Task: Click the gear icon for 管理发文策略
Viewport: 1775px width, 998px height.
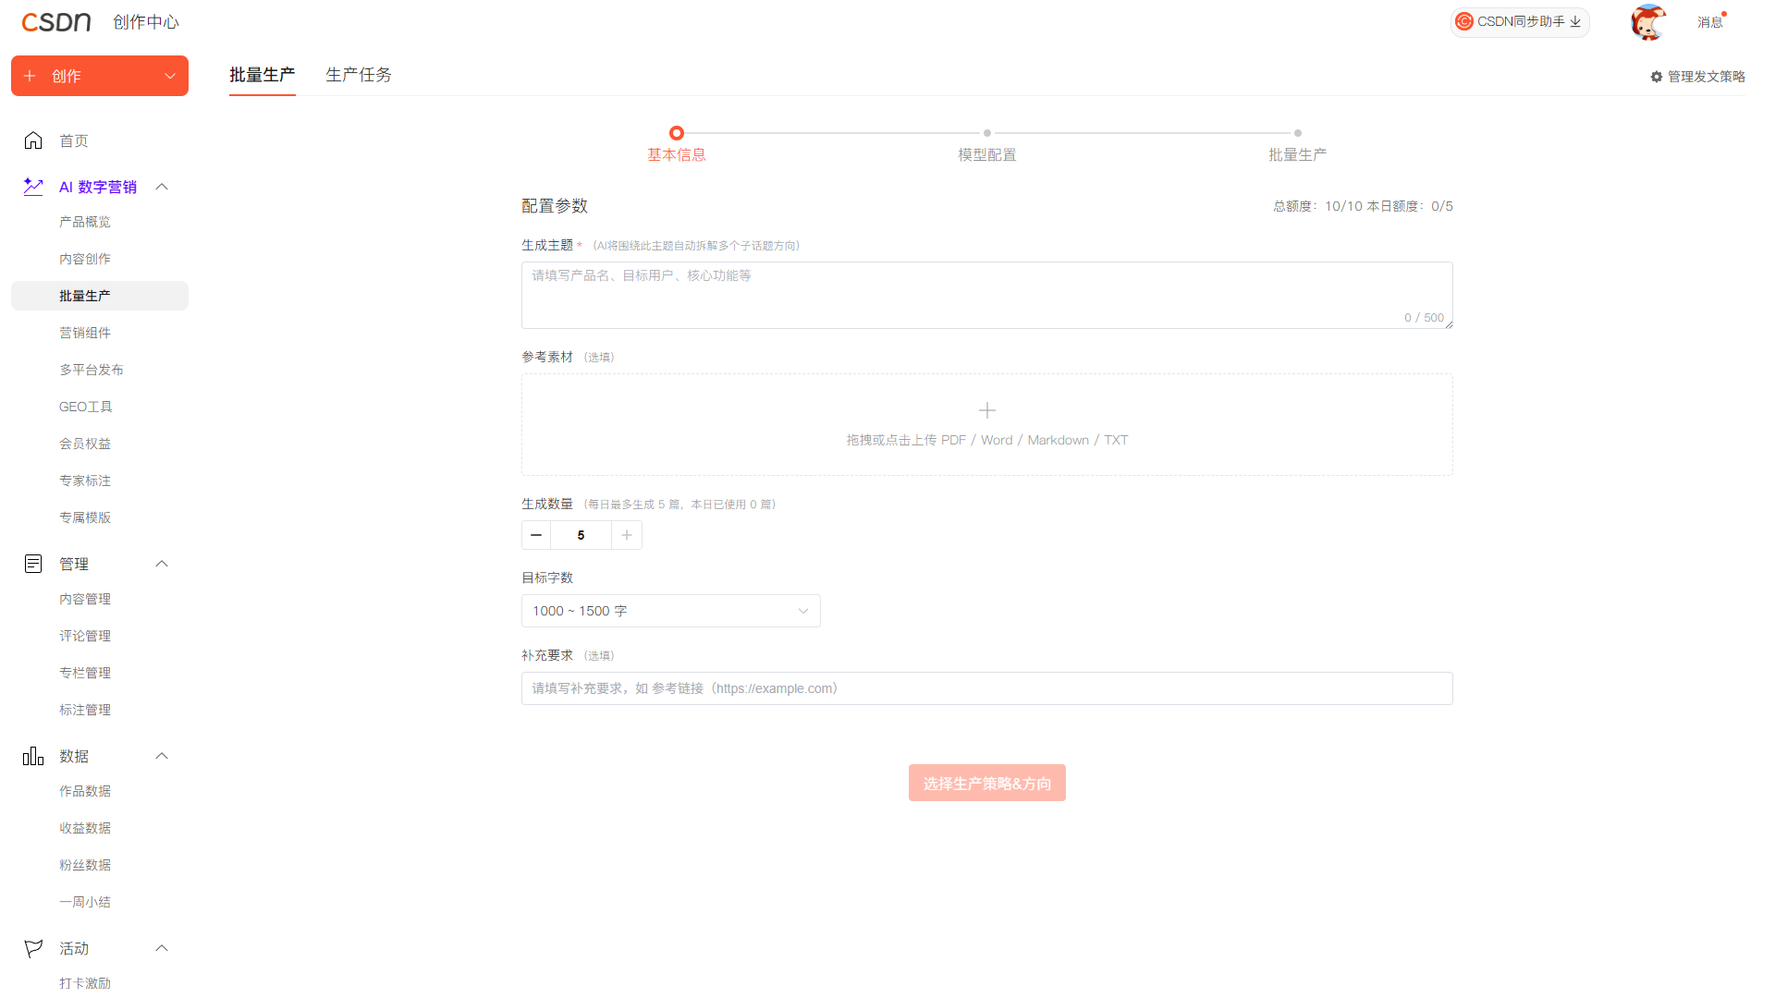Action: pos(1657,77)
